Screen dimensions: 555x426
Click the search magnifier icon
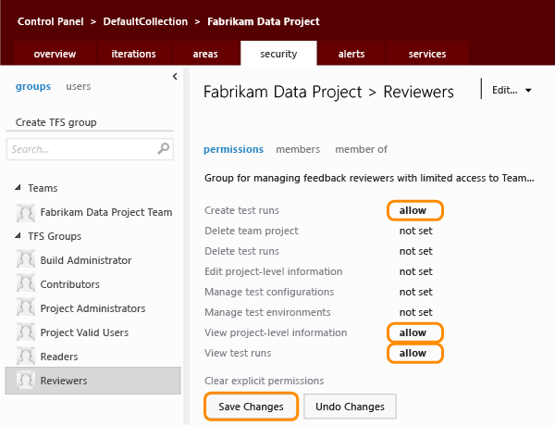tap(163, 149)
